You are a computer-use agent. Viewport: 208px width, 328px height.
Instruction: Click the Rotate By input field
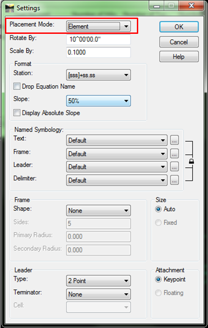point(99,40)
